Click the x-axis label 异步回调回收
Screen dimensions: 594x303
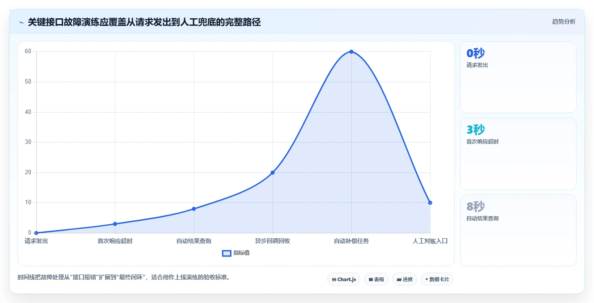(x=273, y=241)
